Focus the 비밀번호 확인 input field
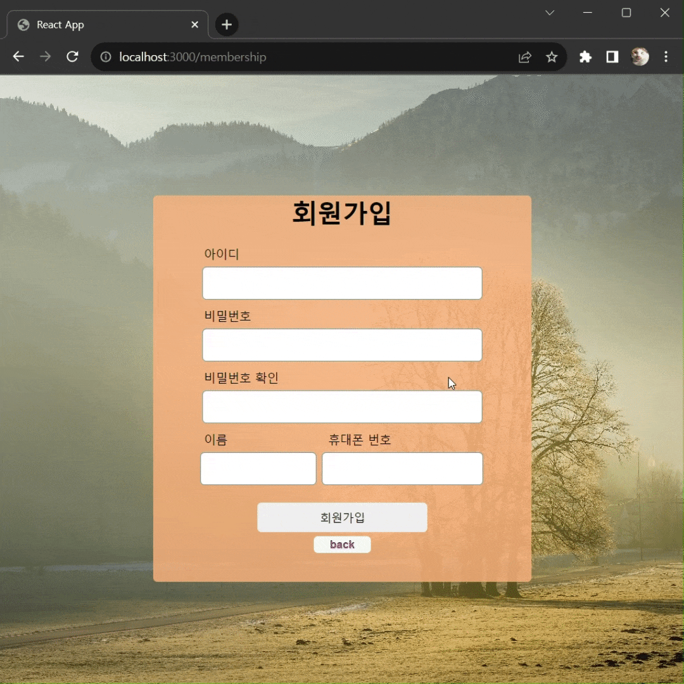 342,407
